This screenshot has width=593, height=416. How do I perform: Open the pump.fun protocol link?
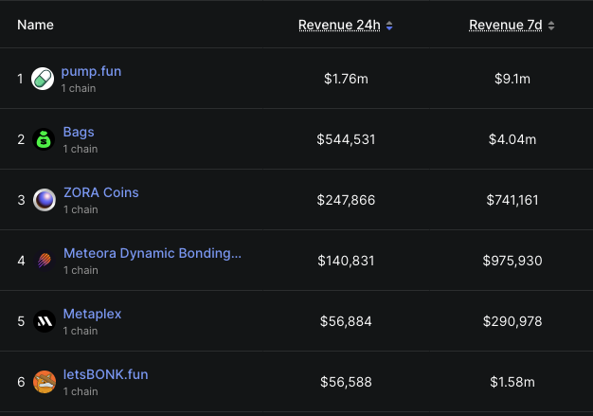point(91,71)
